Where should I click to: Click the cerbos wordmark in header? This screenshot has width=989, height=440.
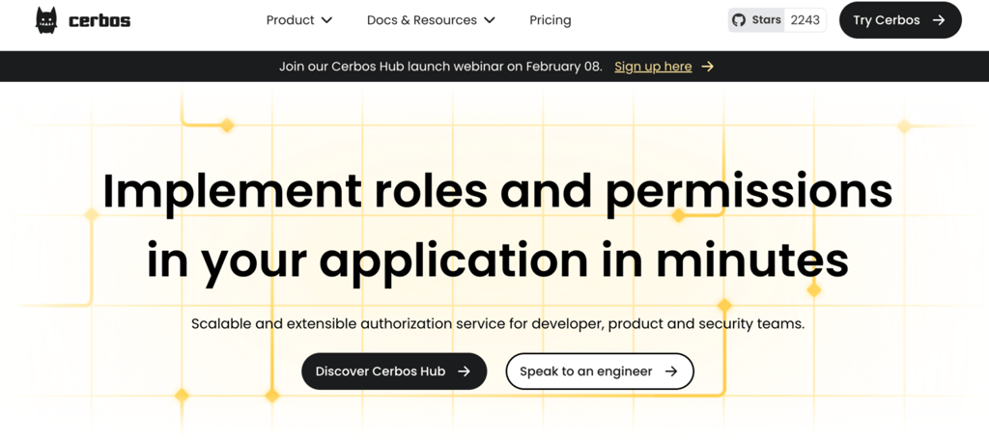coord(99,21)
